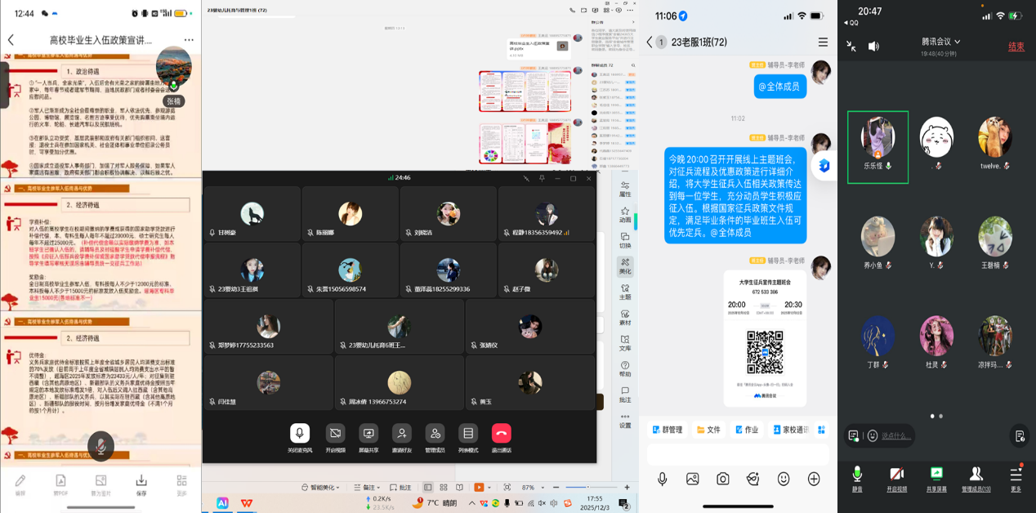Tap the speaker icon in the Tencent Meeting header
1036x513 pixels.
pyautogui.click(x=873, y=47)
